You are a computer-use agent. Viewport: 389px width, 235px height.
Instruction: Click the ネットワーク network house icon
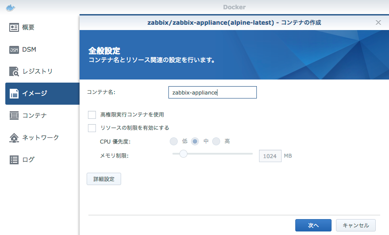pos(14,137)
